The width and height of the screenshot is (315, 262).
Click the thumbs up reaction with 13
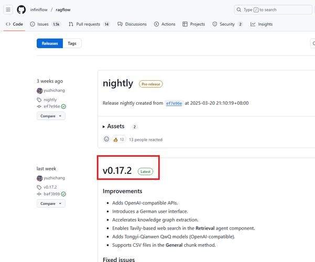point(119,139)
